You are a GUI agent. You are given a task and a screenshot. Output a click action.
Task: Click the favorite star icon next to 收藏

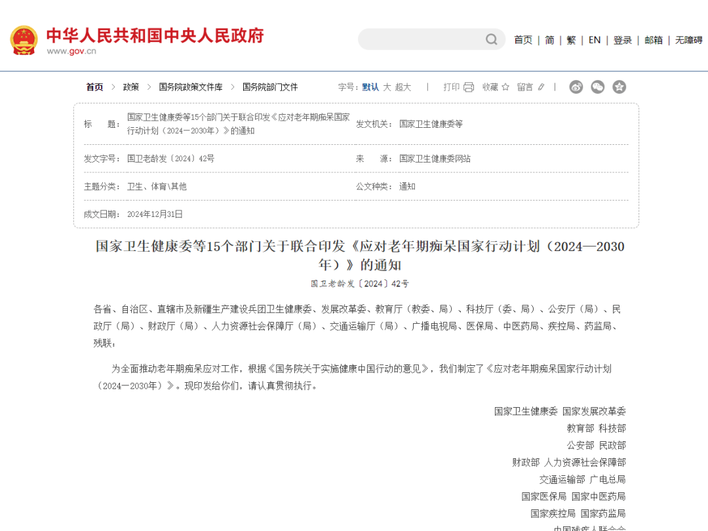(x=505, y=87)
